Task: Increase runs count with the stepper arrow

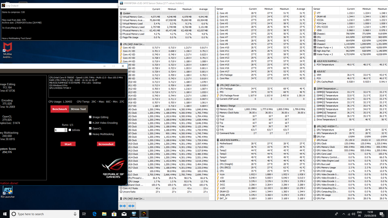Action: [x=66, y=129]
